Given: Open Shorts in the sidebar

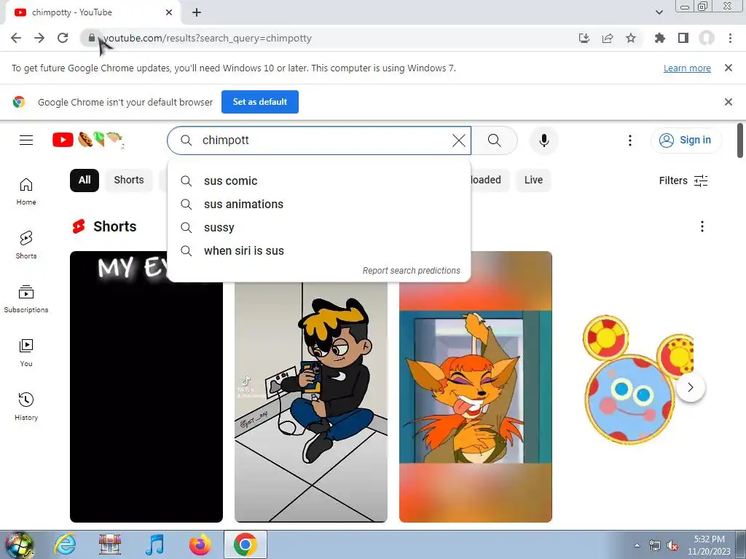Looking at the screenshot, I should point(26,245).
